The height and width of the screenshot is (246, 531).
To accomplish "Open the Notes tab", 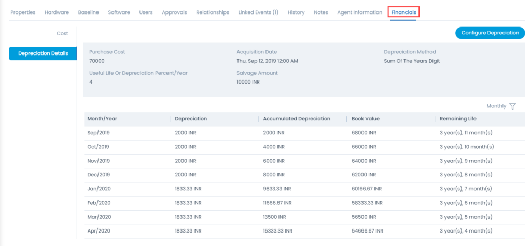I will (320, 12).
